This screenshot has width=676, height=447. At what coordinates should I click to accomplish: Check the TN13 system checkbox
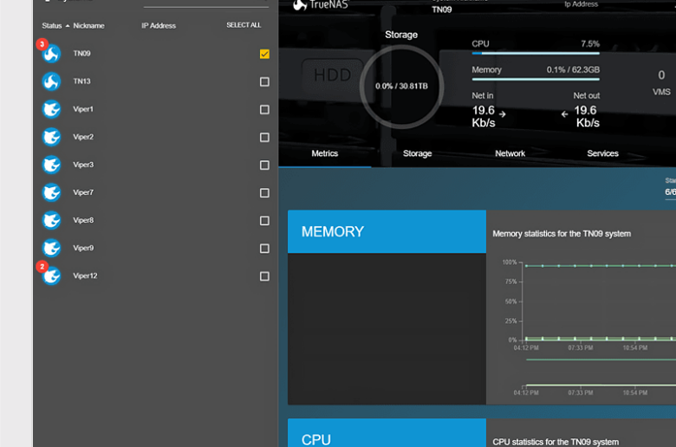(264, 82)
